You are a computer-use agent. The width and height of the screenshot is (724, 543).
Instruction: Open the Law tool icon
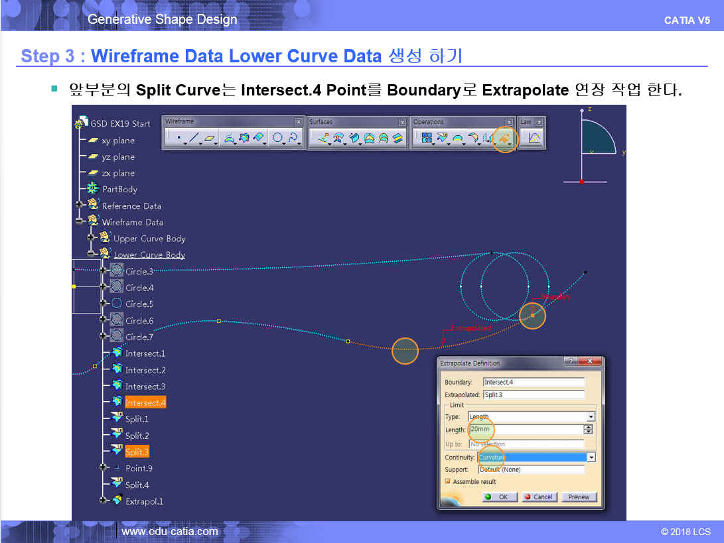pos(534,139)
